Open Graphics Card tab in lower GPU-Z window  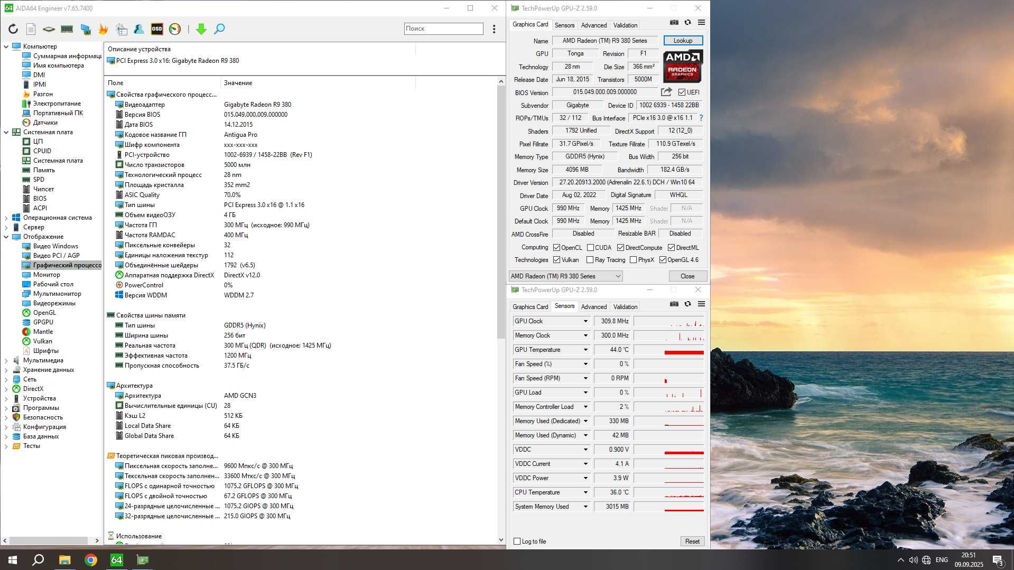pos(530,307)
